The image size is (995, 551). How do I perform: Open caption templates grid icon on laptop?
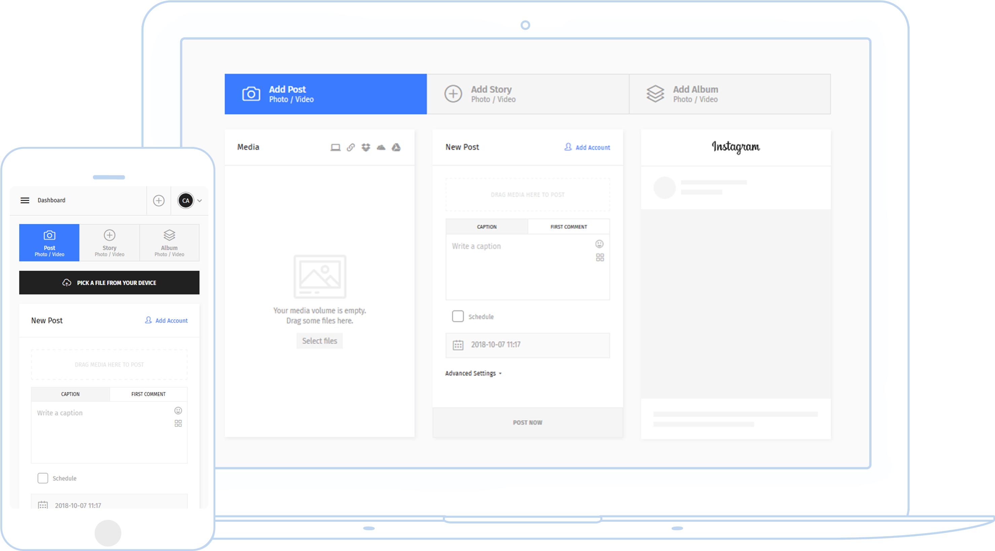pyautogui.click(x=600, y=258)
